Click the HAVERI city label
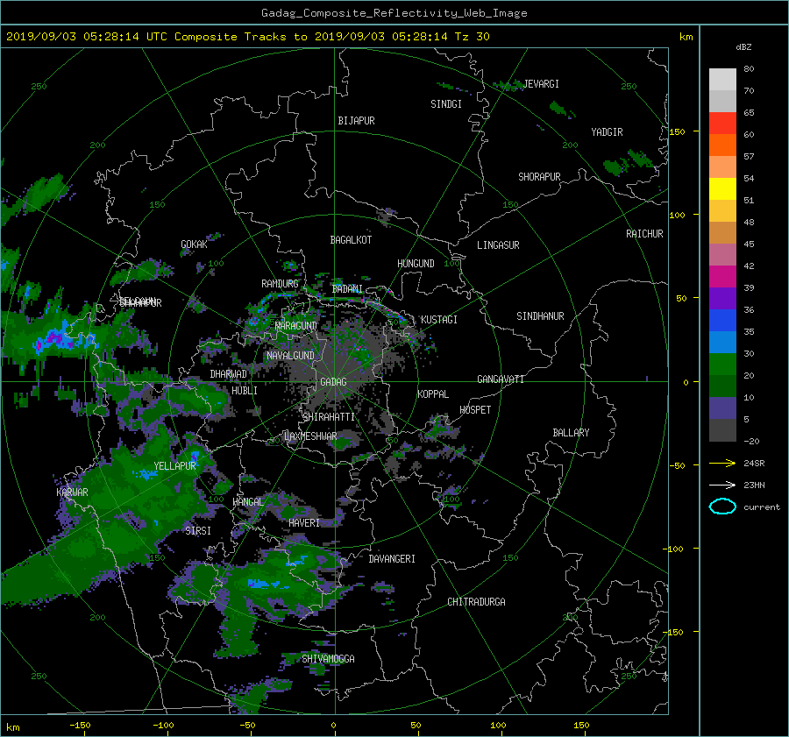 coord(304,524)
